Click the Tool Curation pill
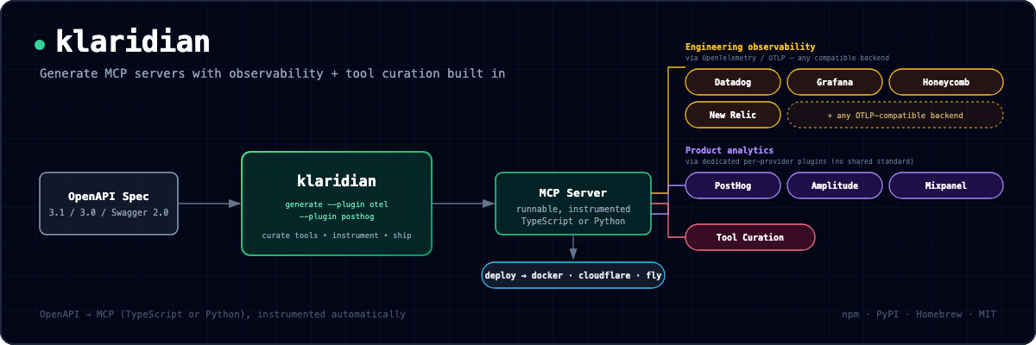The height and width of the screenshot is (345, 1036). click(x=750, y=237)
